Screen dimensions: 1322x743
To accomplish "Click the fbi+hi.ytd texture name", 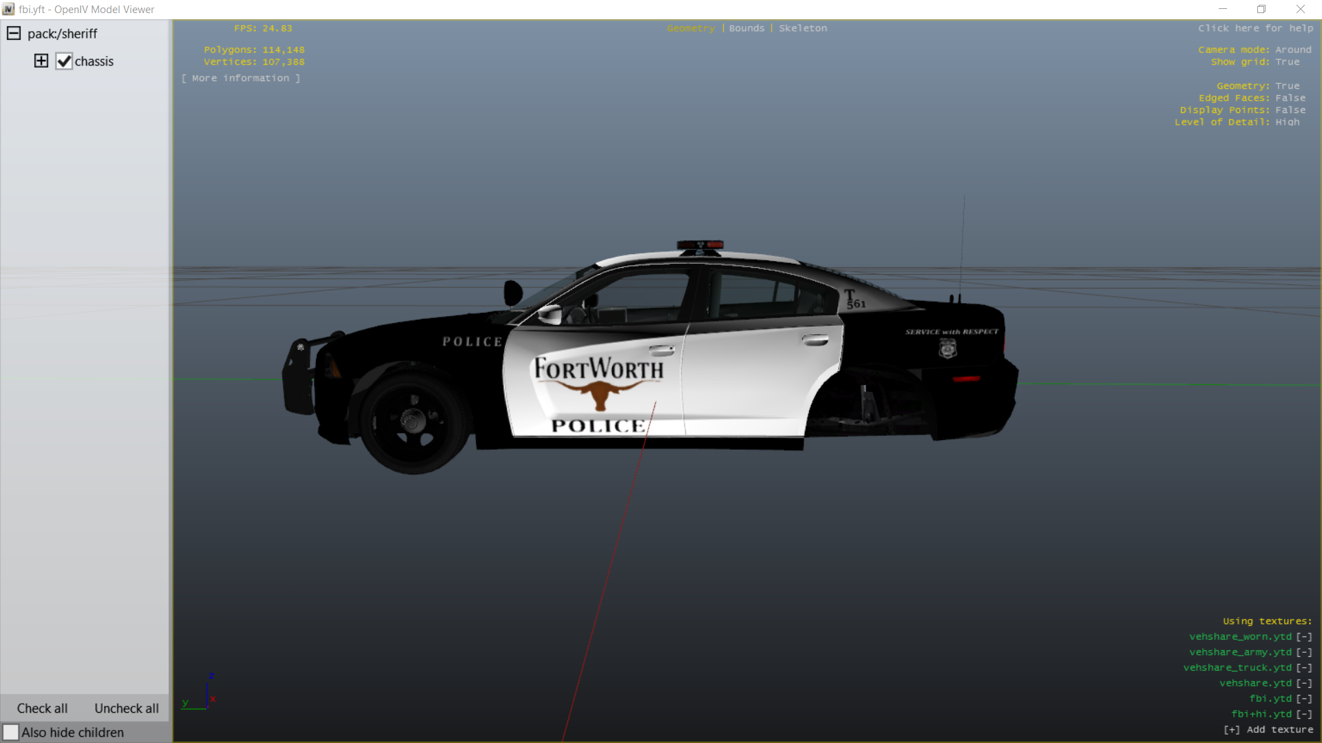I will [1261, 714].
